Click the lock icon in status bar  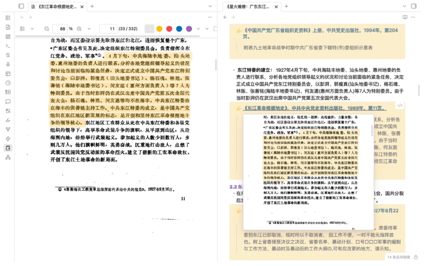tap(416, 257)
